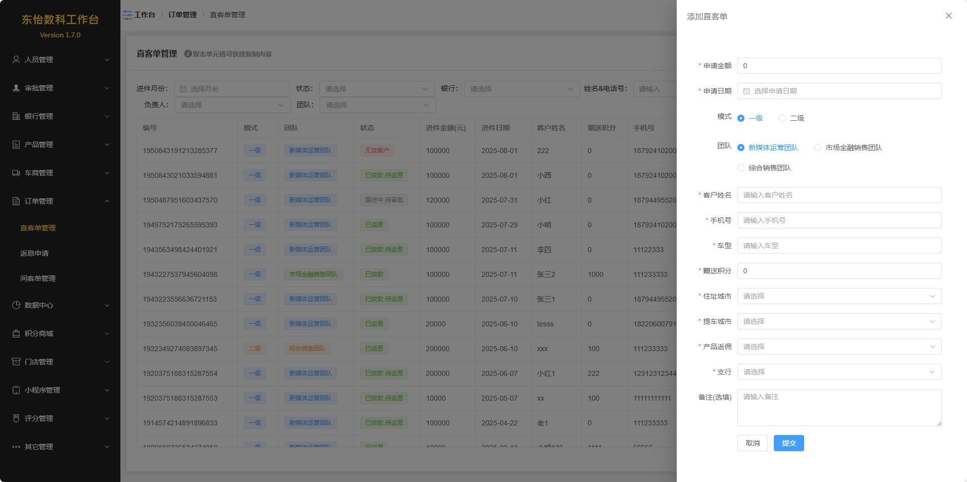This screenshot has width=967, height=482.
Task: Open the 支行 branch dropdown
Action: point(839,372)
